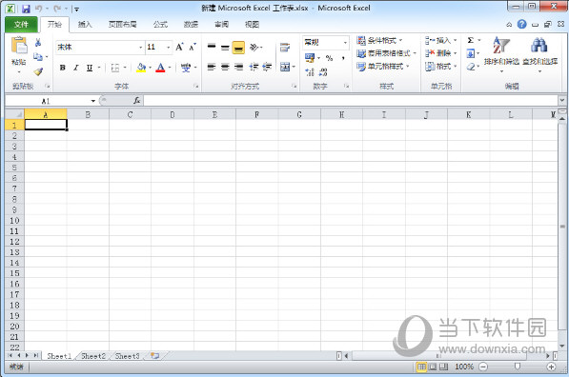
Task: Click zoom in plus button
Action: coord(551,367)
